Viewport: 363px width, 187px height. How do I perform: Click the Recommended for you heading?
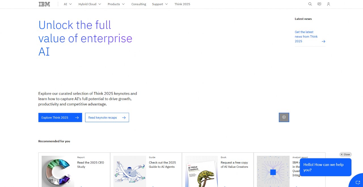[54, 141]
